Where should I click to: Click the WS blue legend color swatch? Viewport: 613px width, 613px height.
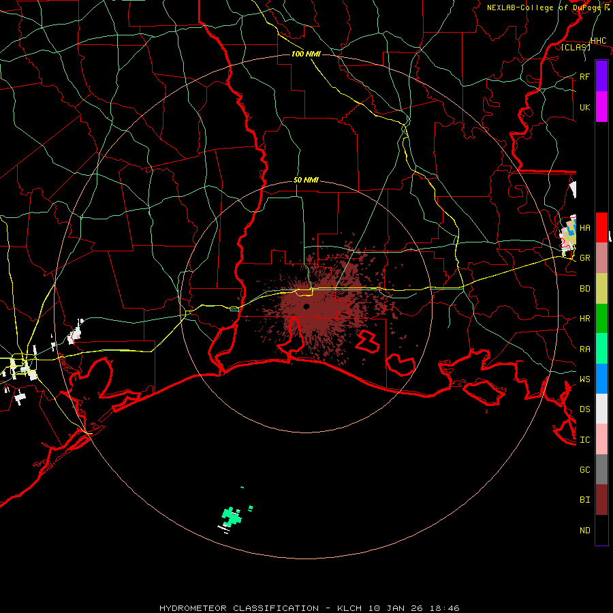pos(601,379)
